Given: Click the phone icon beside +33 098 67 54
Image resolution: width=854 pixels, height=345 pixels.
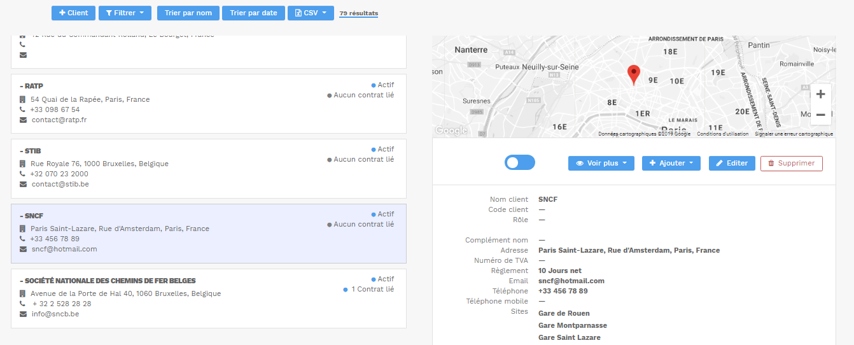Looking at the screenshot, I should coord(23,109).
